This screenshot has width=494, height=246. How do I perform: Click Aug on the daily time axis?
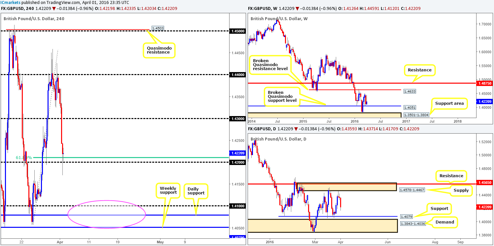point(435,242)
